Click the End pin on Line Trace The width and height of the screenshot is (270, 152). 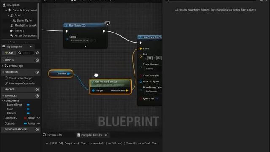[x=140, y=57]
